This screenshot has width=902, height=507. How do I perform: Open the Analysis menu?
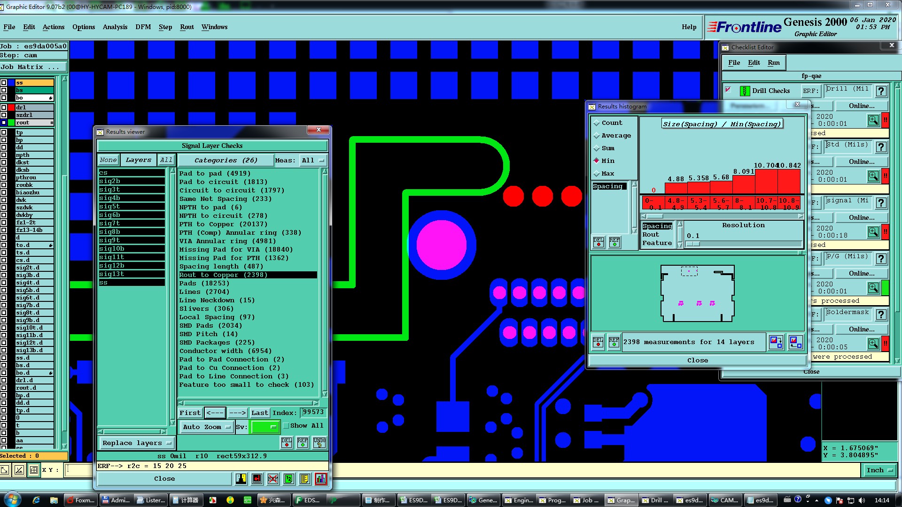tap(115, 27)
